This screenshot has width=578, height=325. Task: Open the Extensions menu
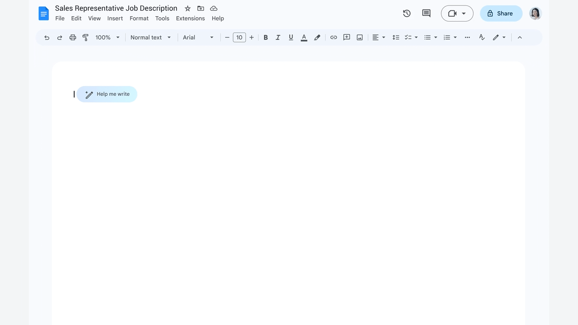[x=190, y=19]
